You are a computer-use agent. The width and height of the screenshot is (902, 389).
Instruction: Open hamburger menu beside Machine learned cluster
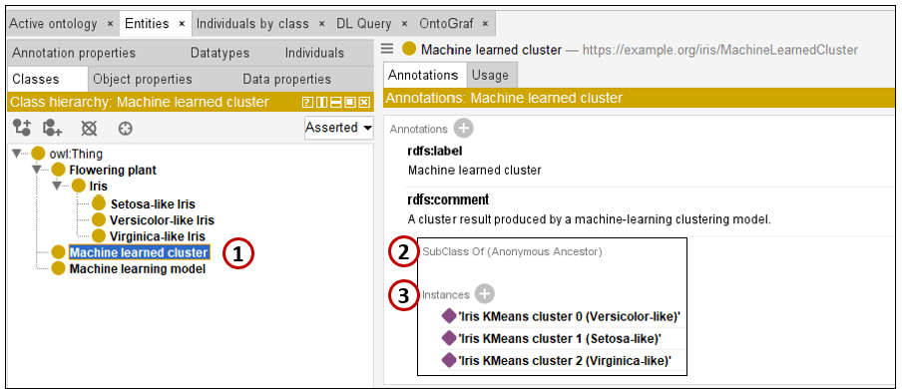(388, 49)
